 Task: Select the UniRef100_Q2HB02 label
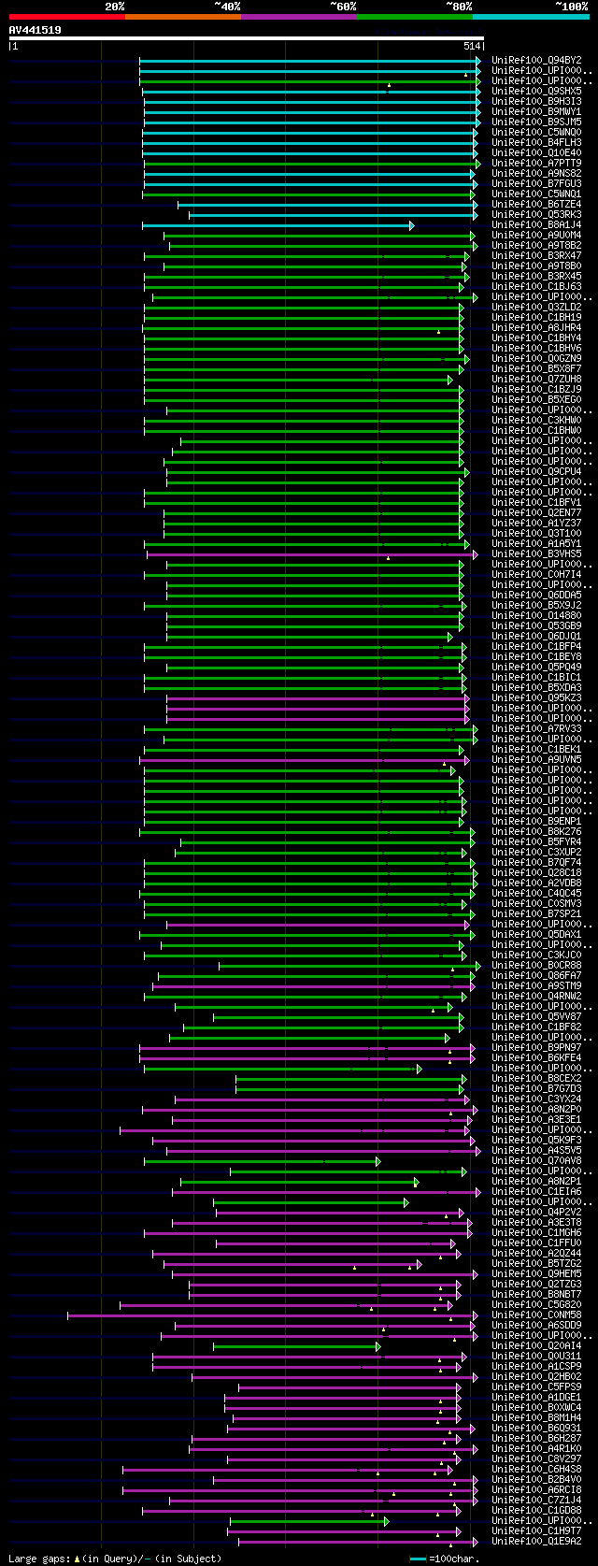(x=536, y=1376)
